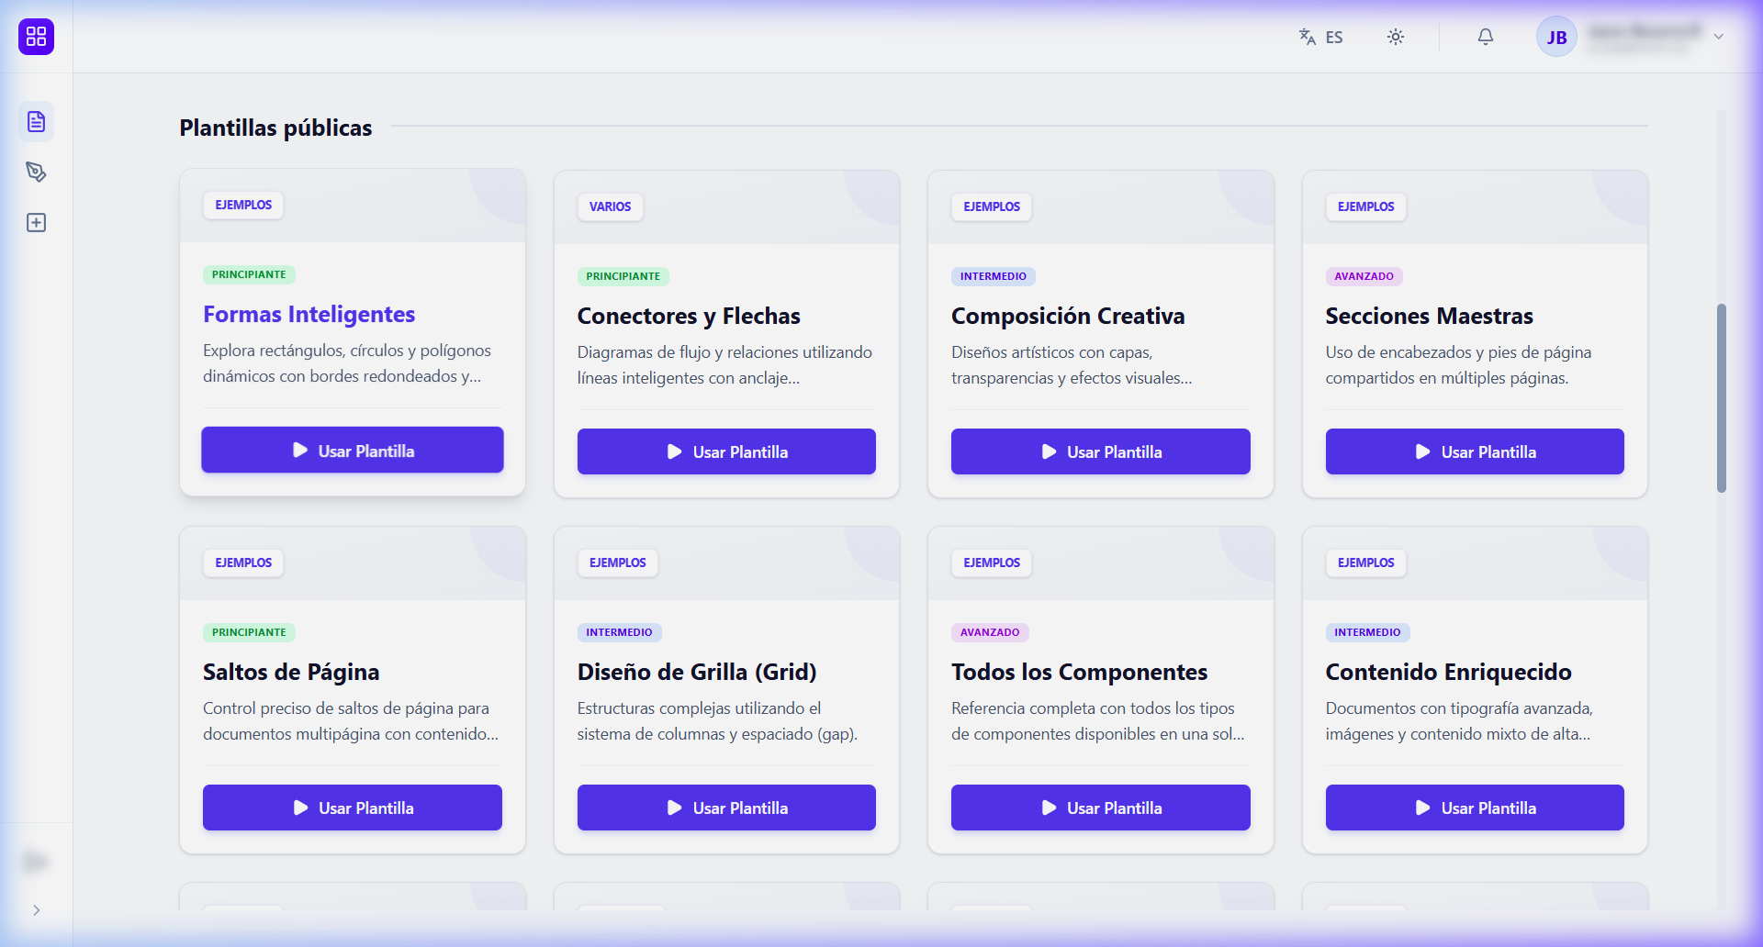The image size is (1763, 947).
Task: Use the Formas Inteligentes template
Action: tap(353, 450)
